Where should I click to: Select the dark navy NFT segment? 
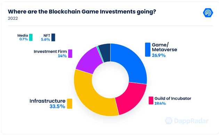pyautogui.click(x=105, y=53)
